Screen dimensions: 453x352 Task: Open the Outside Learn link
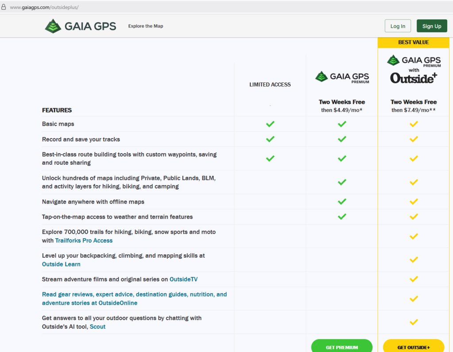61,264
